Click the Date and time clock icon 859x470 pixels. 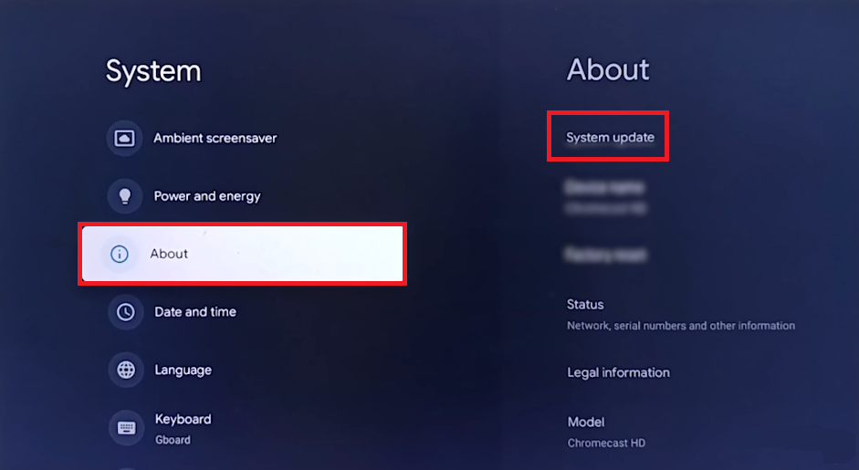coord(125,312)
